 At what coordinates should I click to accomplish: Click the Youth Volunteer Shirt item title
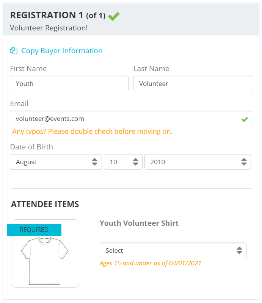[139, 224]
